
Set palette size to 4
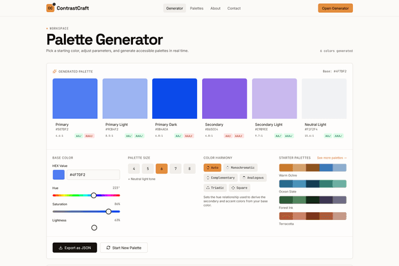(134, 169)
